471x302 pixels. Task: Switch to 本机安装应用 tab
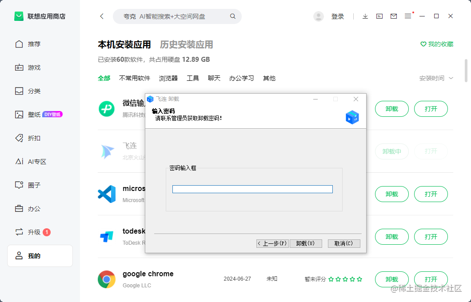coord(124,45)
